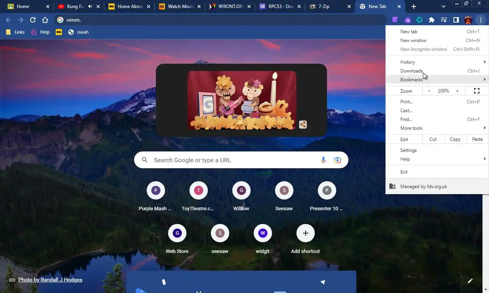Click Cut in the Edit row
The image size is (489, 293).
point(433,139)
